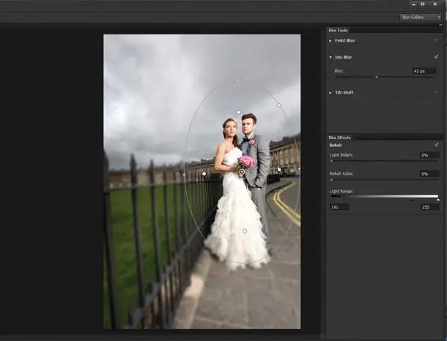Click the right feather handle of iris blur
The width and height of the screenshot is (447, 341).
click(279, 170)
